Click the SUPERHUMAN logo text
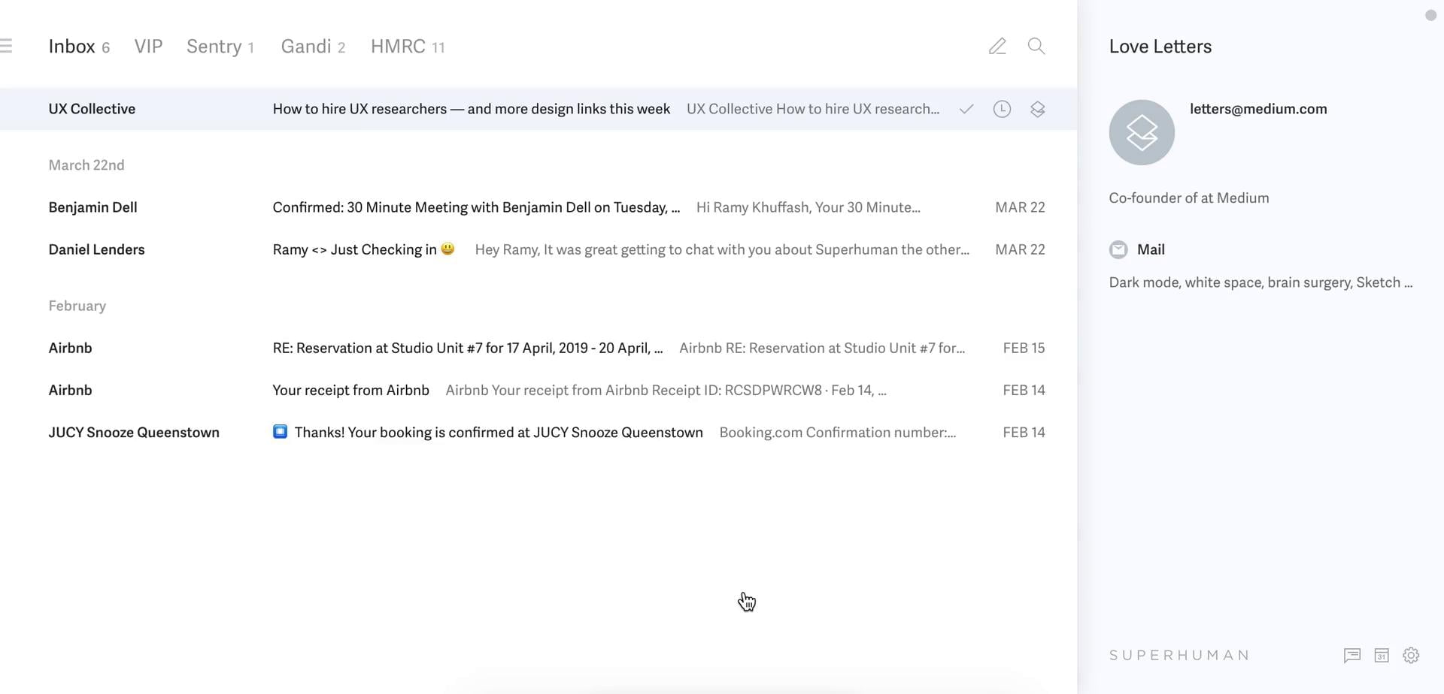The width and height of the screenshot is (1444, 694). 1179,655
